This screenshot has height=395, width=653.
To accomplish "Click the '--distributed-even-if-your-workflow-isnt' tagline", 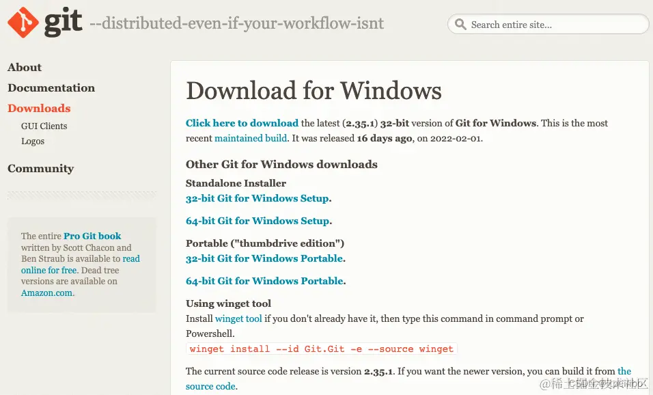I will tap(236, 23).
